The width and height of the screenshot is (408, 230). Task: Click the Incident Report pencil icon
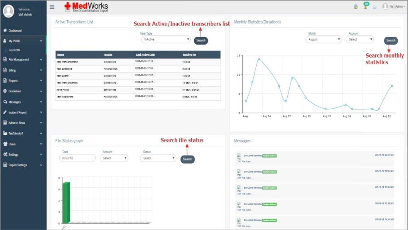pyautogui.click(x=5, y=113)
